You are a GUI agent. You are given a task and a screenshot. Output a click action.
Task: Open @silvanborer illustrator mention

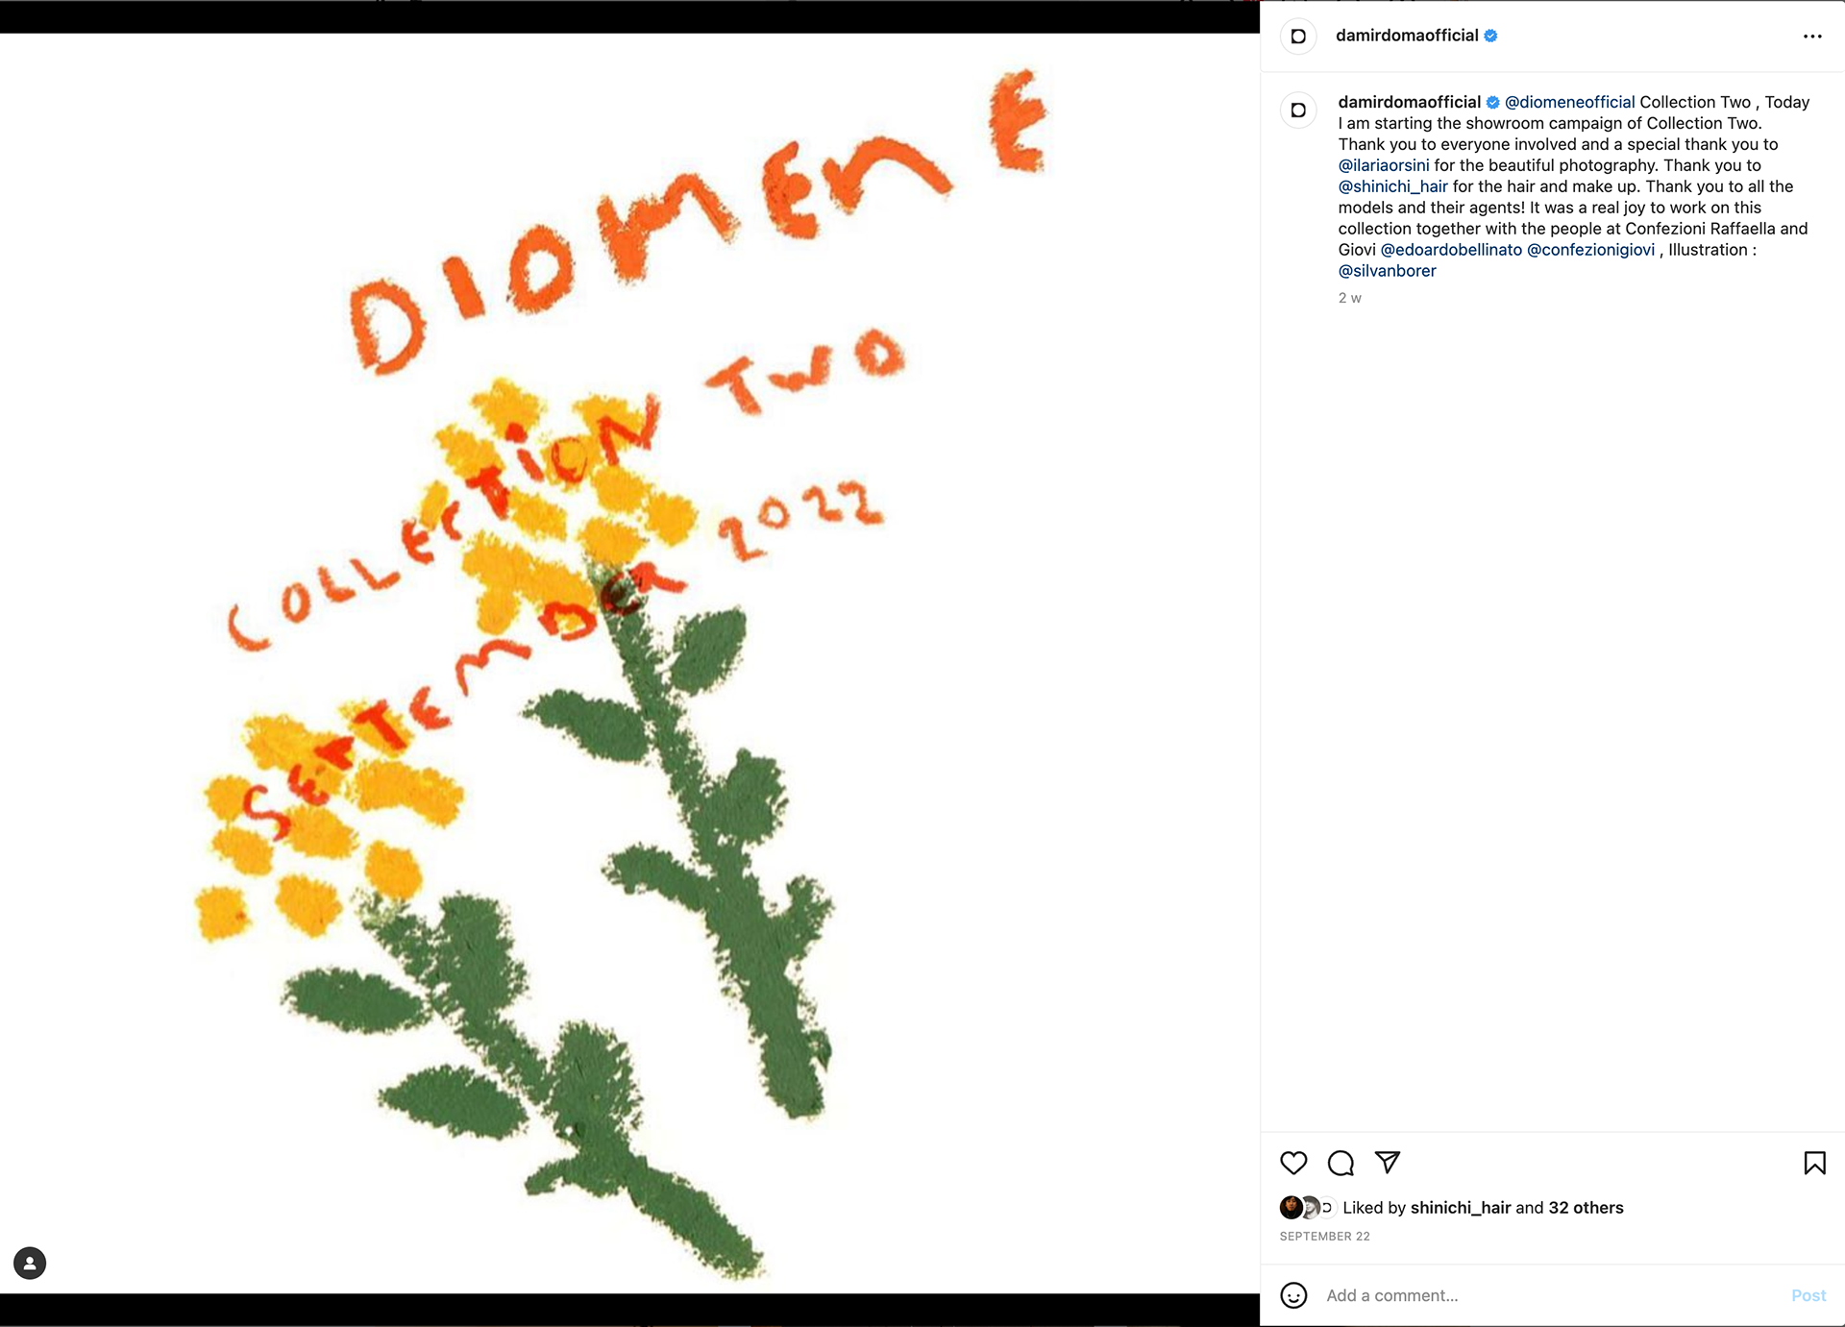1387,271
